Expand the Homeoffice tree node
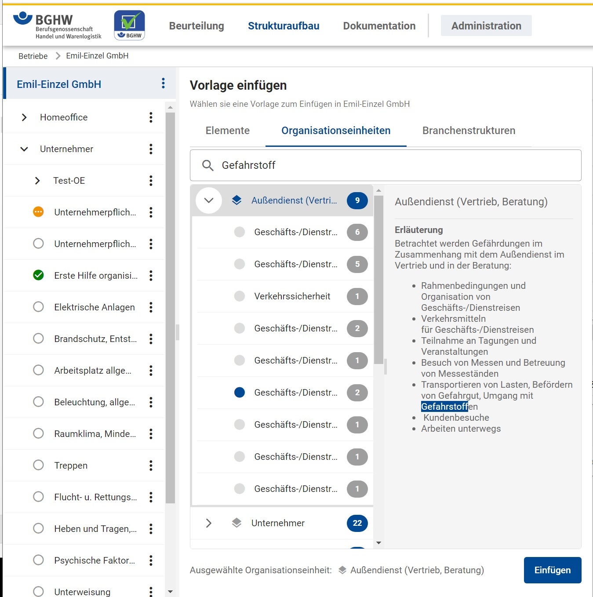 click(x=24, y=117)
